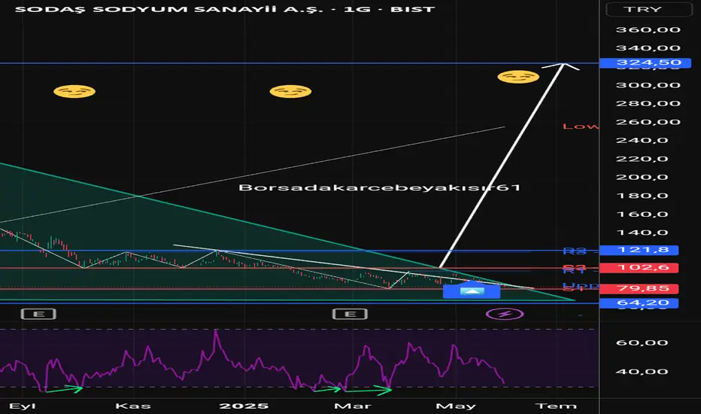Click the 140,0 price axis value
Image resolution: width=701 pixels, height=414 pixels.
coord(642,233)
